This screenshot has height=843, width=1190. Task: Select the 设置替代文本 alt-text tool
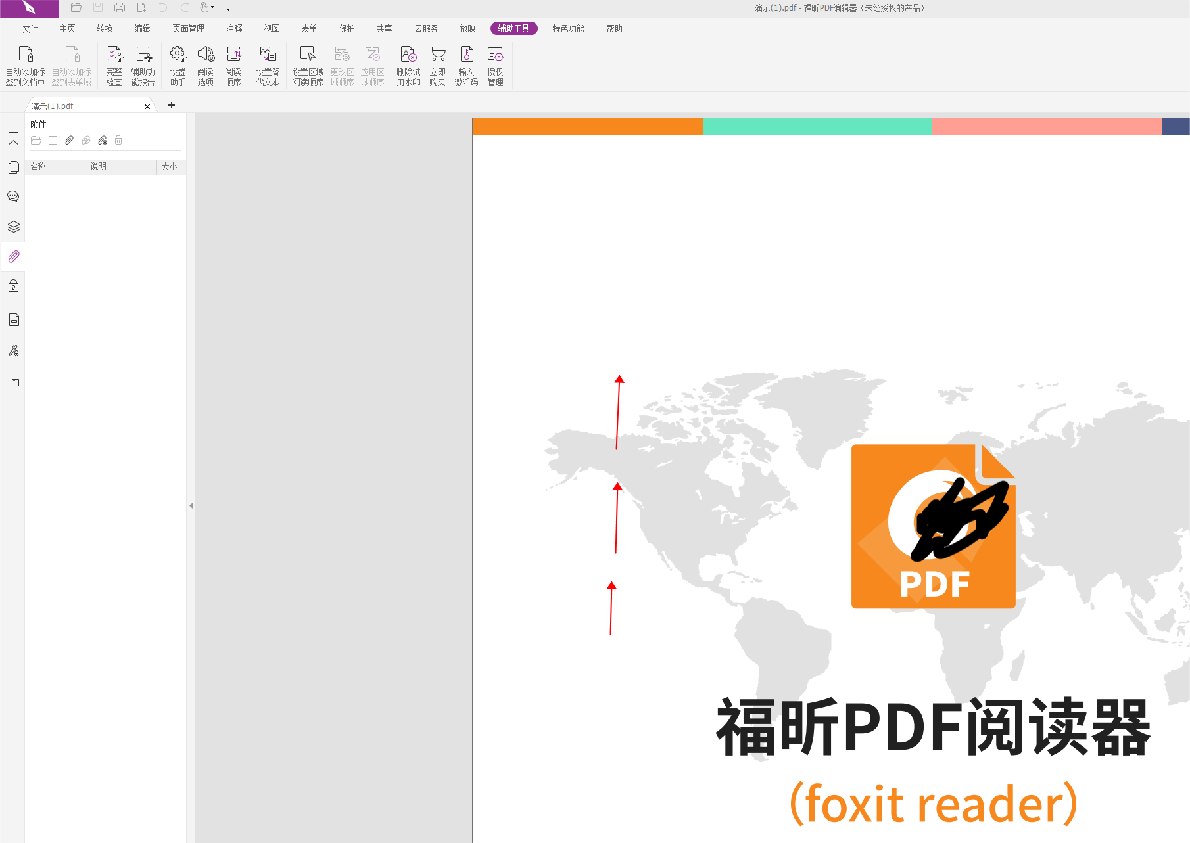[x=268, y=64]
